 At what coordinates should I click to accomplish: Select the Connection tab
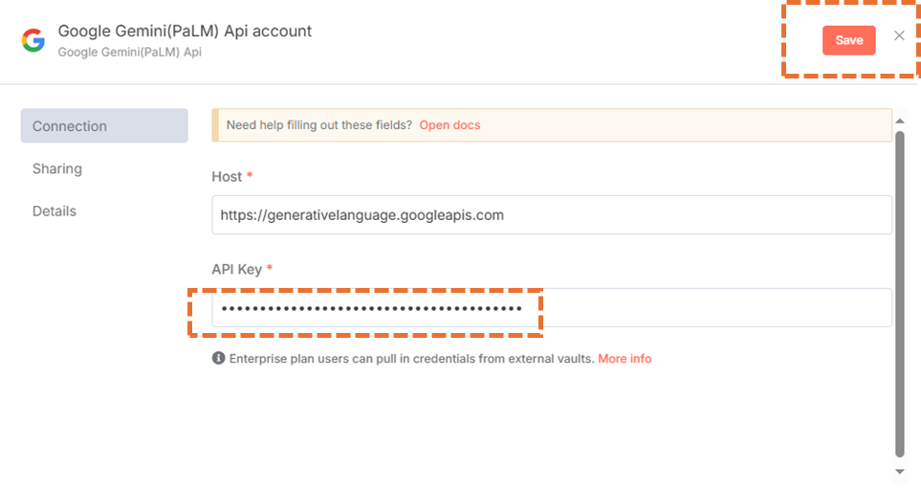(x=104, y=125)
